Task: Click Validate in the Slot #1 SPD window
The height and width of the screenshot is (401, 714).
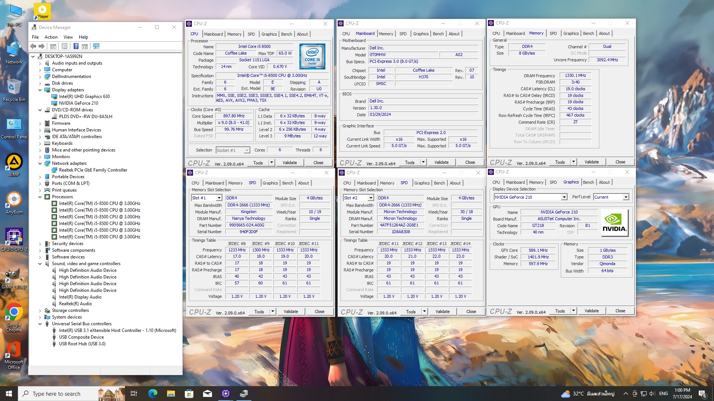Action: pyautogui.click(x=291, y=312)
